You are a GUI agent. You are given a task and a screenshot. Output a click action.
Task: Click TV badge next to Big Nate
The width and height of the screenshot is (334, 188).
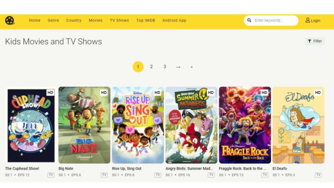(x=104, y=175)
